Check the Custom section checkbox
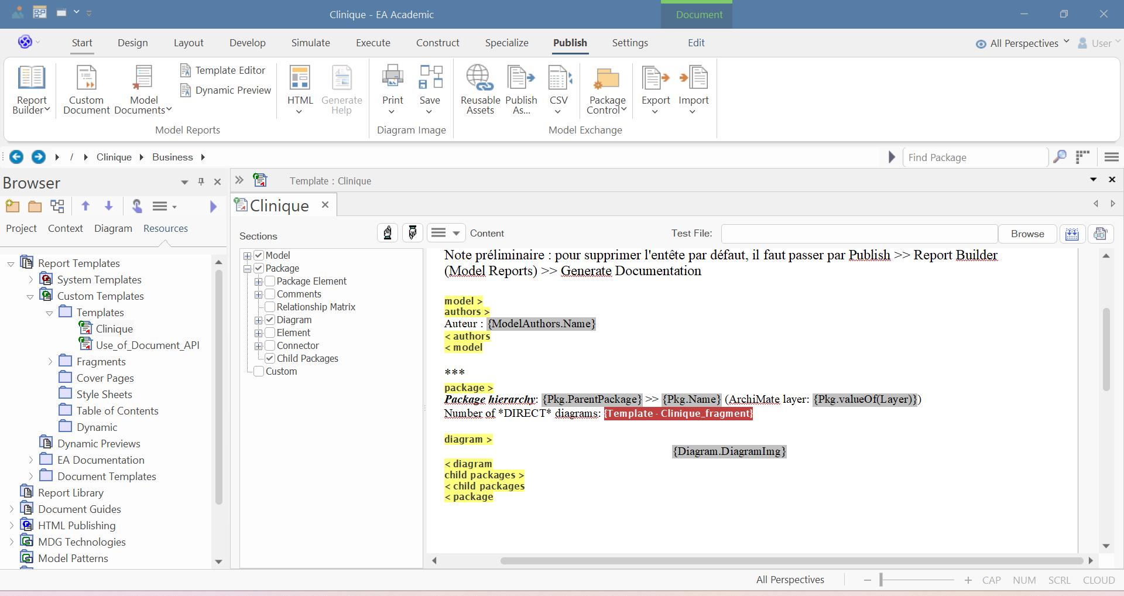 259,371
